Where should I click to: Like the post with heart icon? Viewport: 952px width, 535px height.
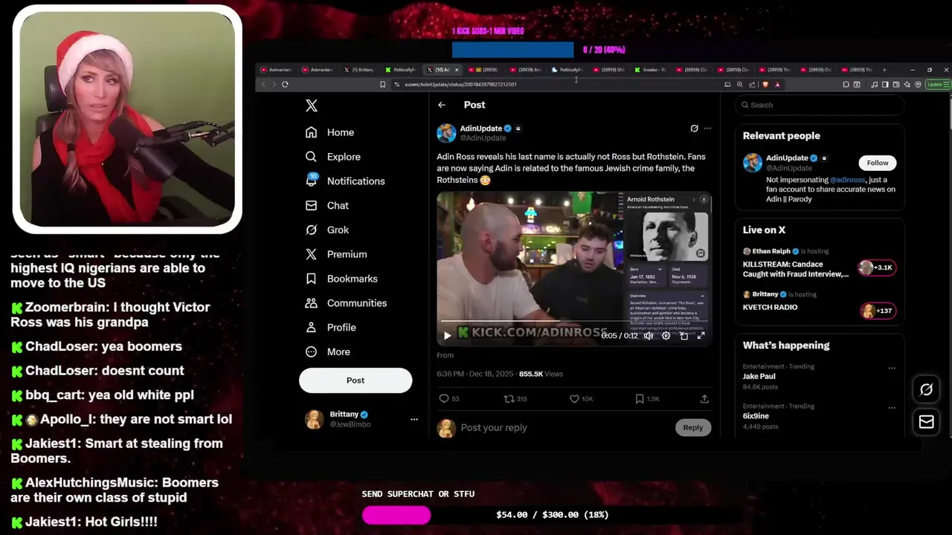(x=581, y=399)
